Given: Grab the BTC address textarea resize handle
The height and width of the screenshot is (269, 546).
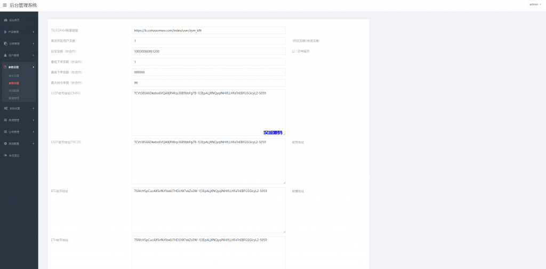Looking at the screenshot, I should click(x=284, y=231).
